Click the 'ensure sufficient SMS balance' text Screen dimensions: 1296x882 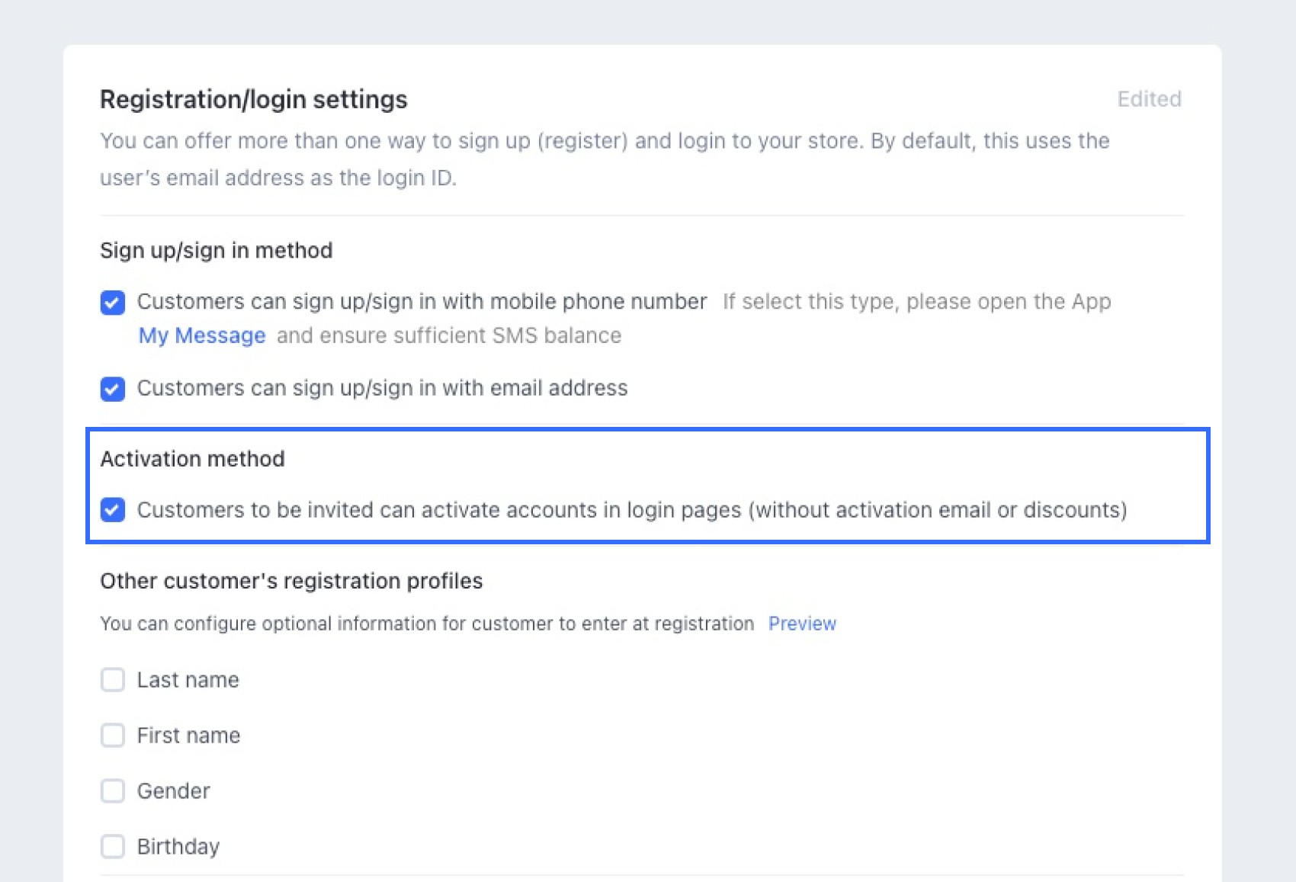[x=449, y=336]
